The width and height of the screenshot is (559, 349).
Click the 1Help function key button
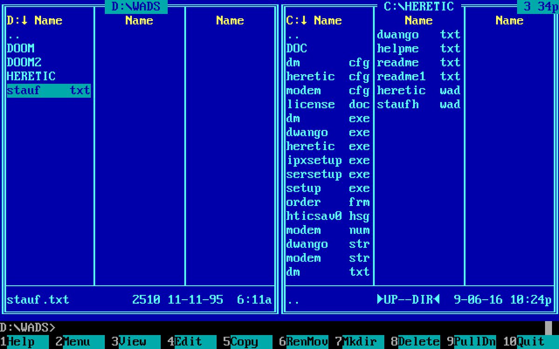point(24,342)
